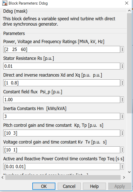Open options menu for Stator Resistance Rs field
The height and width of the screenshot is (192, 133).
(x=122, y=66)
